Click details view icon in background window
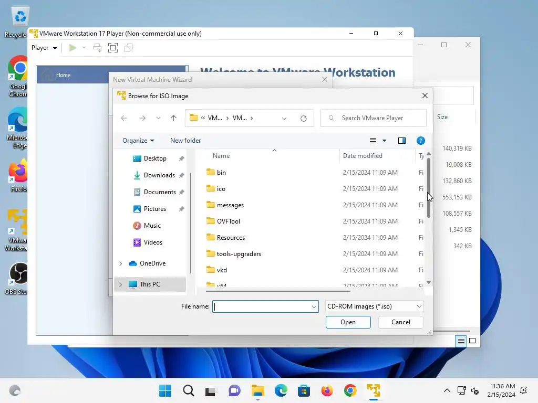 461,341
